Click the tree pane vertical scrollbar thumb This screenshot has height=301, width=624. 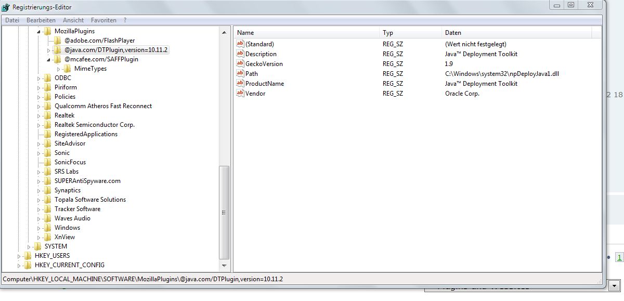224,212
